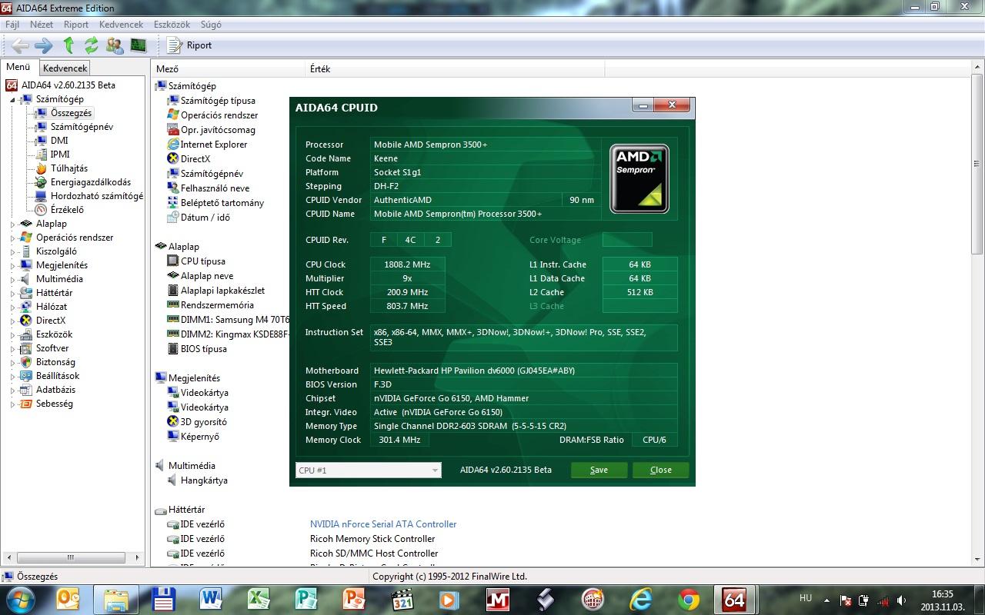Screen dimensions: 985x615
Task: Switch to the Menü tab
Action: 18,68
